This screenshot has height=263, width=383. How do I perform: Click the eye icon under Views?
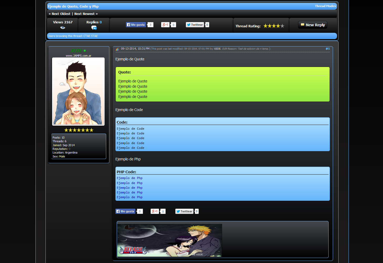pyautogui.click(x=63, y=28)
